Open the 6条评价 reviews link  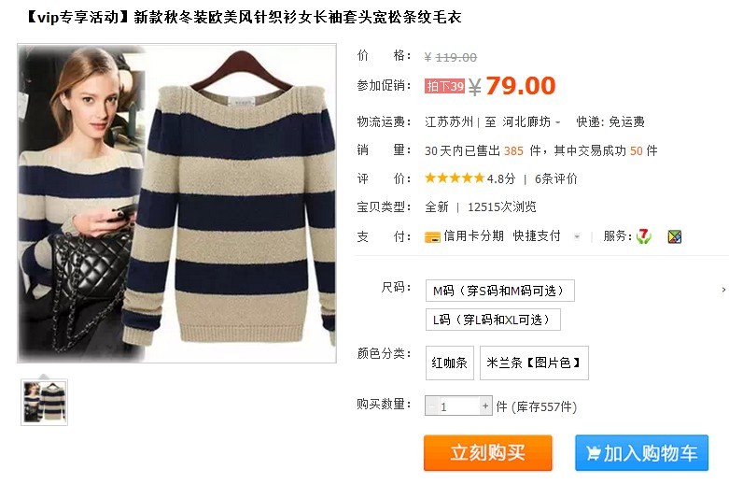tap(555, 178)
